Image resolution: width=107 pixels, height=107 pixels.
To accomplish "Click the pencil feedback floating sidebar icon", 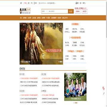I will click(x=104, y=93).
